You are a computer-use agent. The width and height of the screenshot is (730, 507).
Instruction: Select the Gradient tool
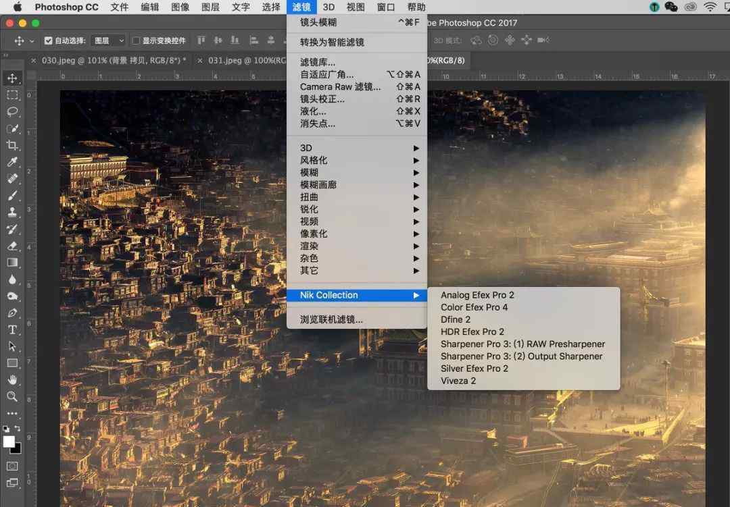(13, 263)
